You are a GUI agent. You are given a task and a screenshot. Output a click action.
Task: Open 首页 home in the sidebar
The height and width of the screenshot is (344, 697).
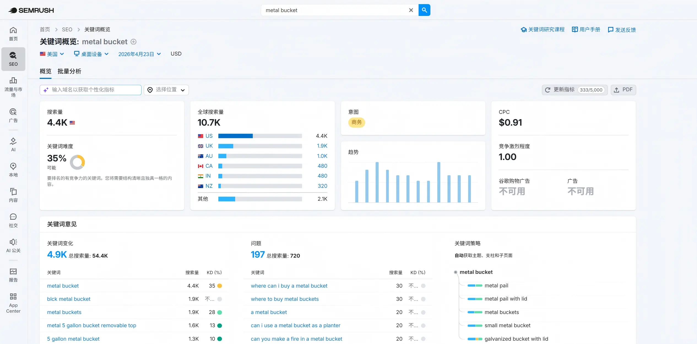coord(13,34)
